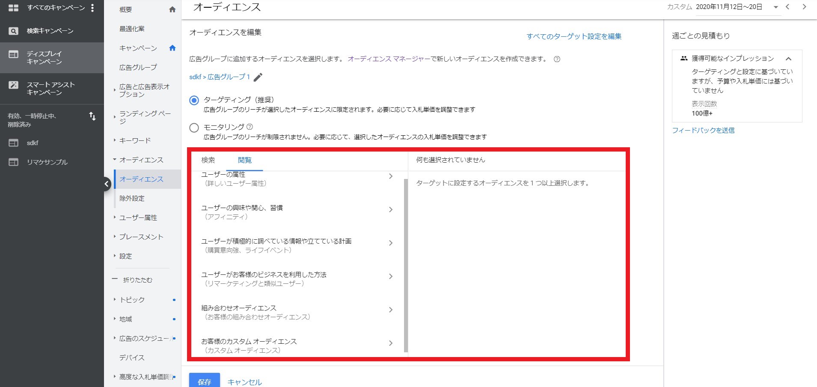Switch to the 検索 tab
Screen dimensions: 817x387
point(208,160)
